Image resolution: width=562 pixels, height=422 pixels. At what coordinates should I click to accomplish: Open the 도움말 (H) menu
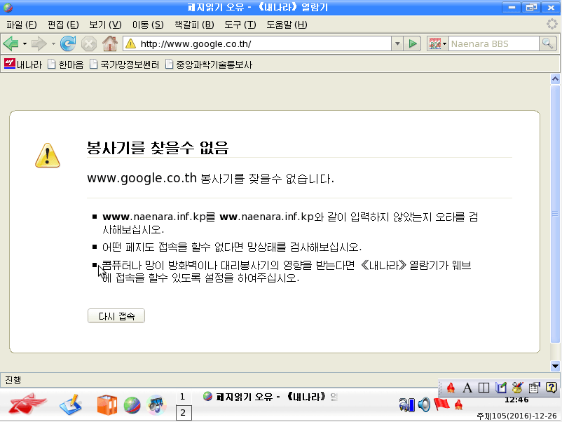(287, 25)
